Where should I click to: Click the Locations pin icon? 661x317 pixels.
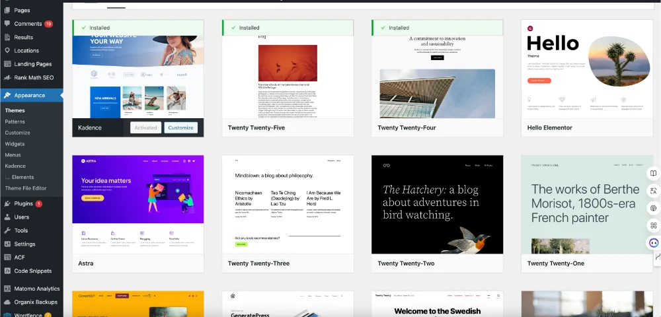(x=7, y=50)
